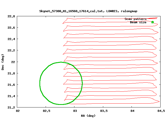The height and width of the screenshot is (124, 166).
Task: Click the 83 tick label on RA axis
Action: click(x=75, y=111)
